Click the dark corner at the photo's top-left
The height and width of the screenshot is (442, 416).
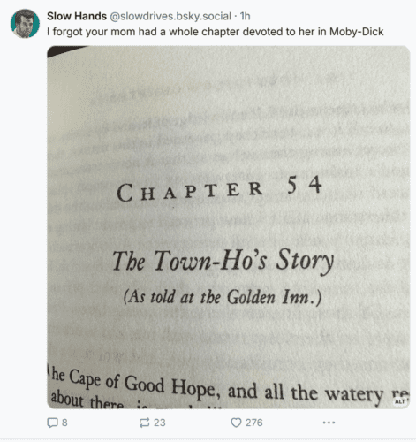(x=64, y=50)
